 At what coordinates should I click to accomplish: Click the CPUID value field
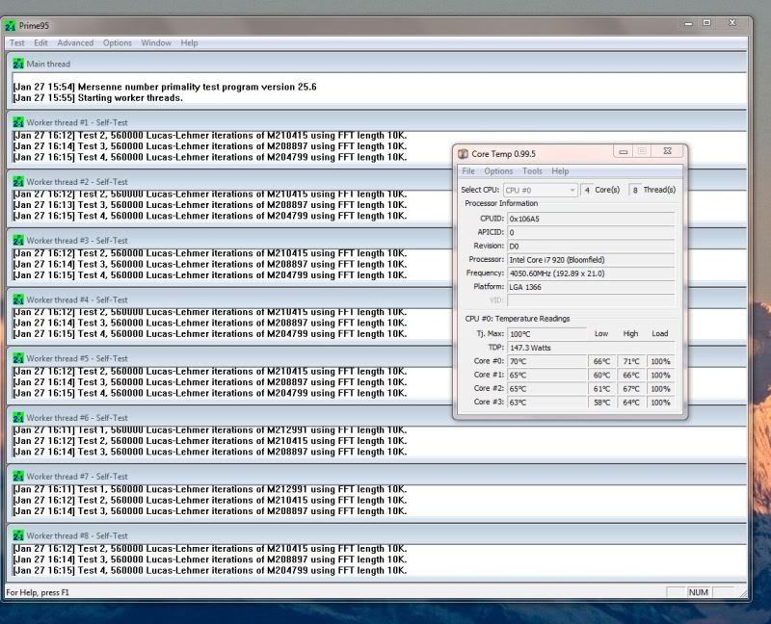point(590,219)
